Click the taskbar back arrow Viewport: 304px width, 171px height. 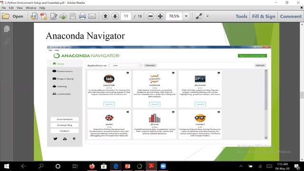click(24, 166)
